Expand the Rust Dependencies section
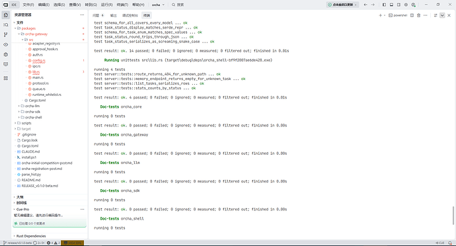This screenshot has width=456, height=246. pos(31,236)
